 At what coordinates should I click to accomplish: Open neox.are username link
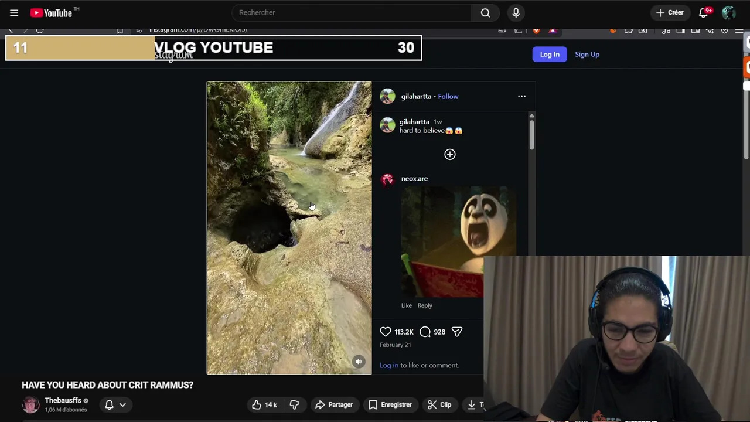pos(414,178)
